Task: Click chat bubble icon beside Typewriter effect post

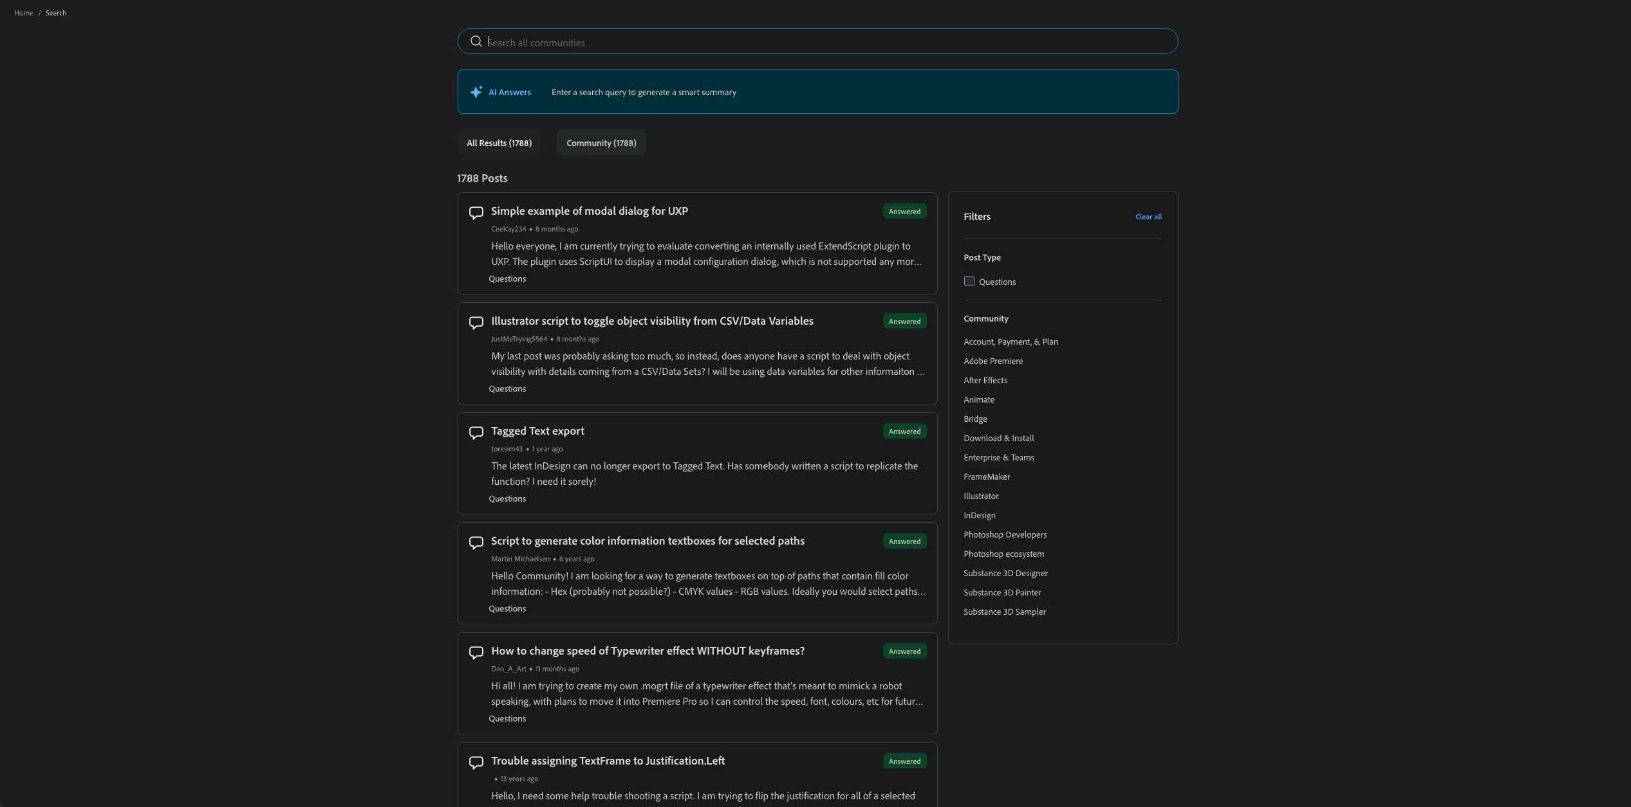Action: tap(476, 652)
